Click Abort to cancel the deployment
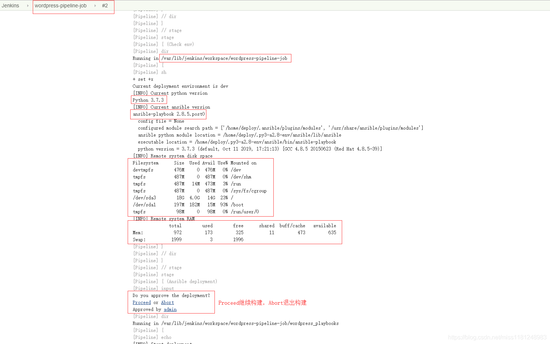Screen dimensions: 550x344 point(167,303)
